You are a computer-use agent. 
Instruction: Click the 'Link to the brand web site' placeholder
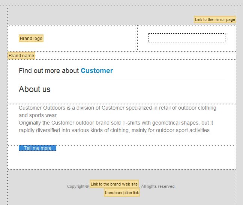(114, 184)
